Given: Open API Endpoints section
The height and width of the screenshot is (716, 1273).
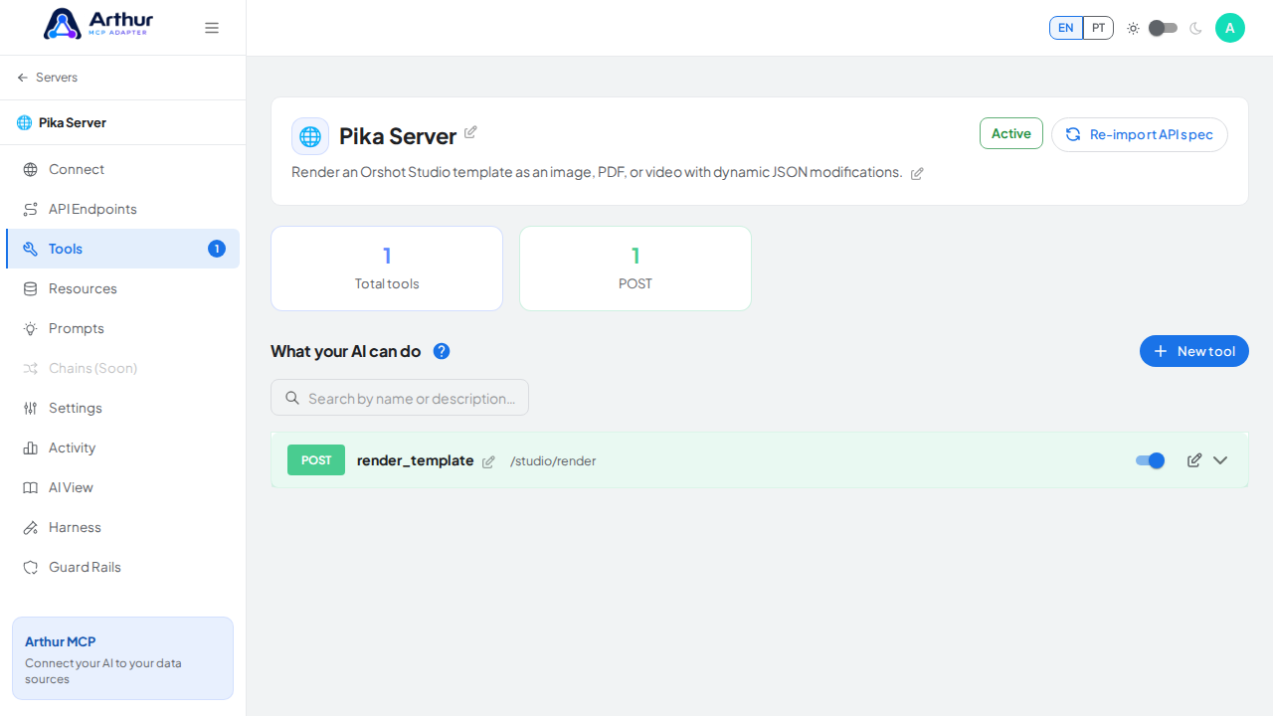Looking at the screenshot, I should [122, 209].
